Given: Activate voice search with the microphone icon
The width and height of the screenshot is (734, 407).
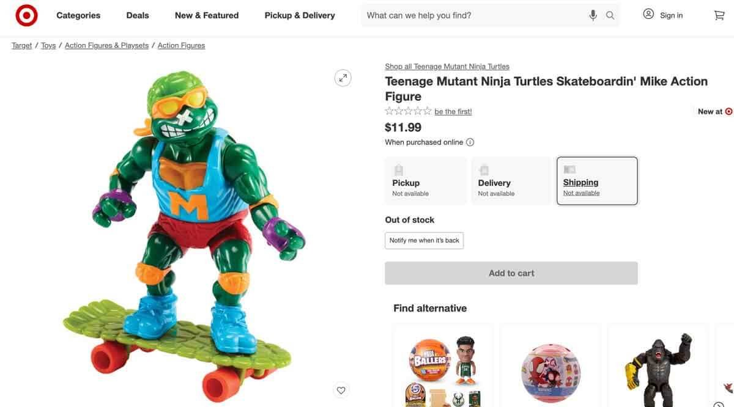Looking at the screenshot, I should (x=591, y=13).
